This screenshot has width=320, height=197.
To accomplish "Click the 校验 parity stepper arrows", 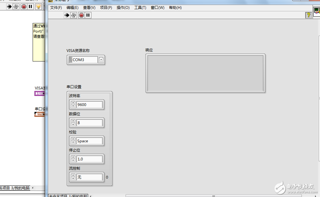I will [73, 141].
